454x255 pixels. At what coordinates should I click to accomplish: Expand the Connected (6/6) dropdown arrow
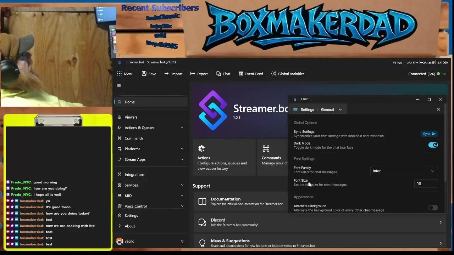pyautogui.click(x=444, y=74)
